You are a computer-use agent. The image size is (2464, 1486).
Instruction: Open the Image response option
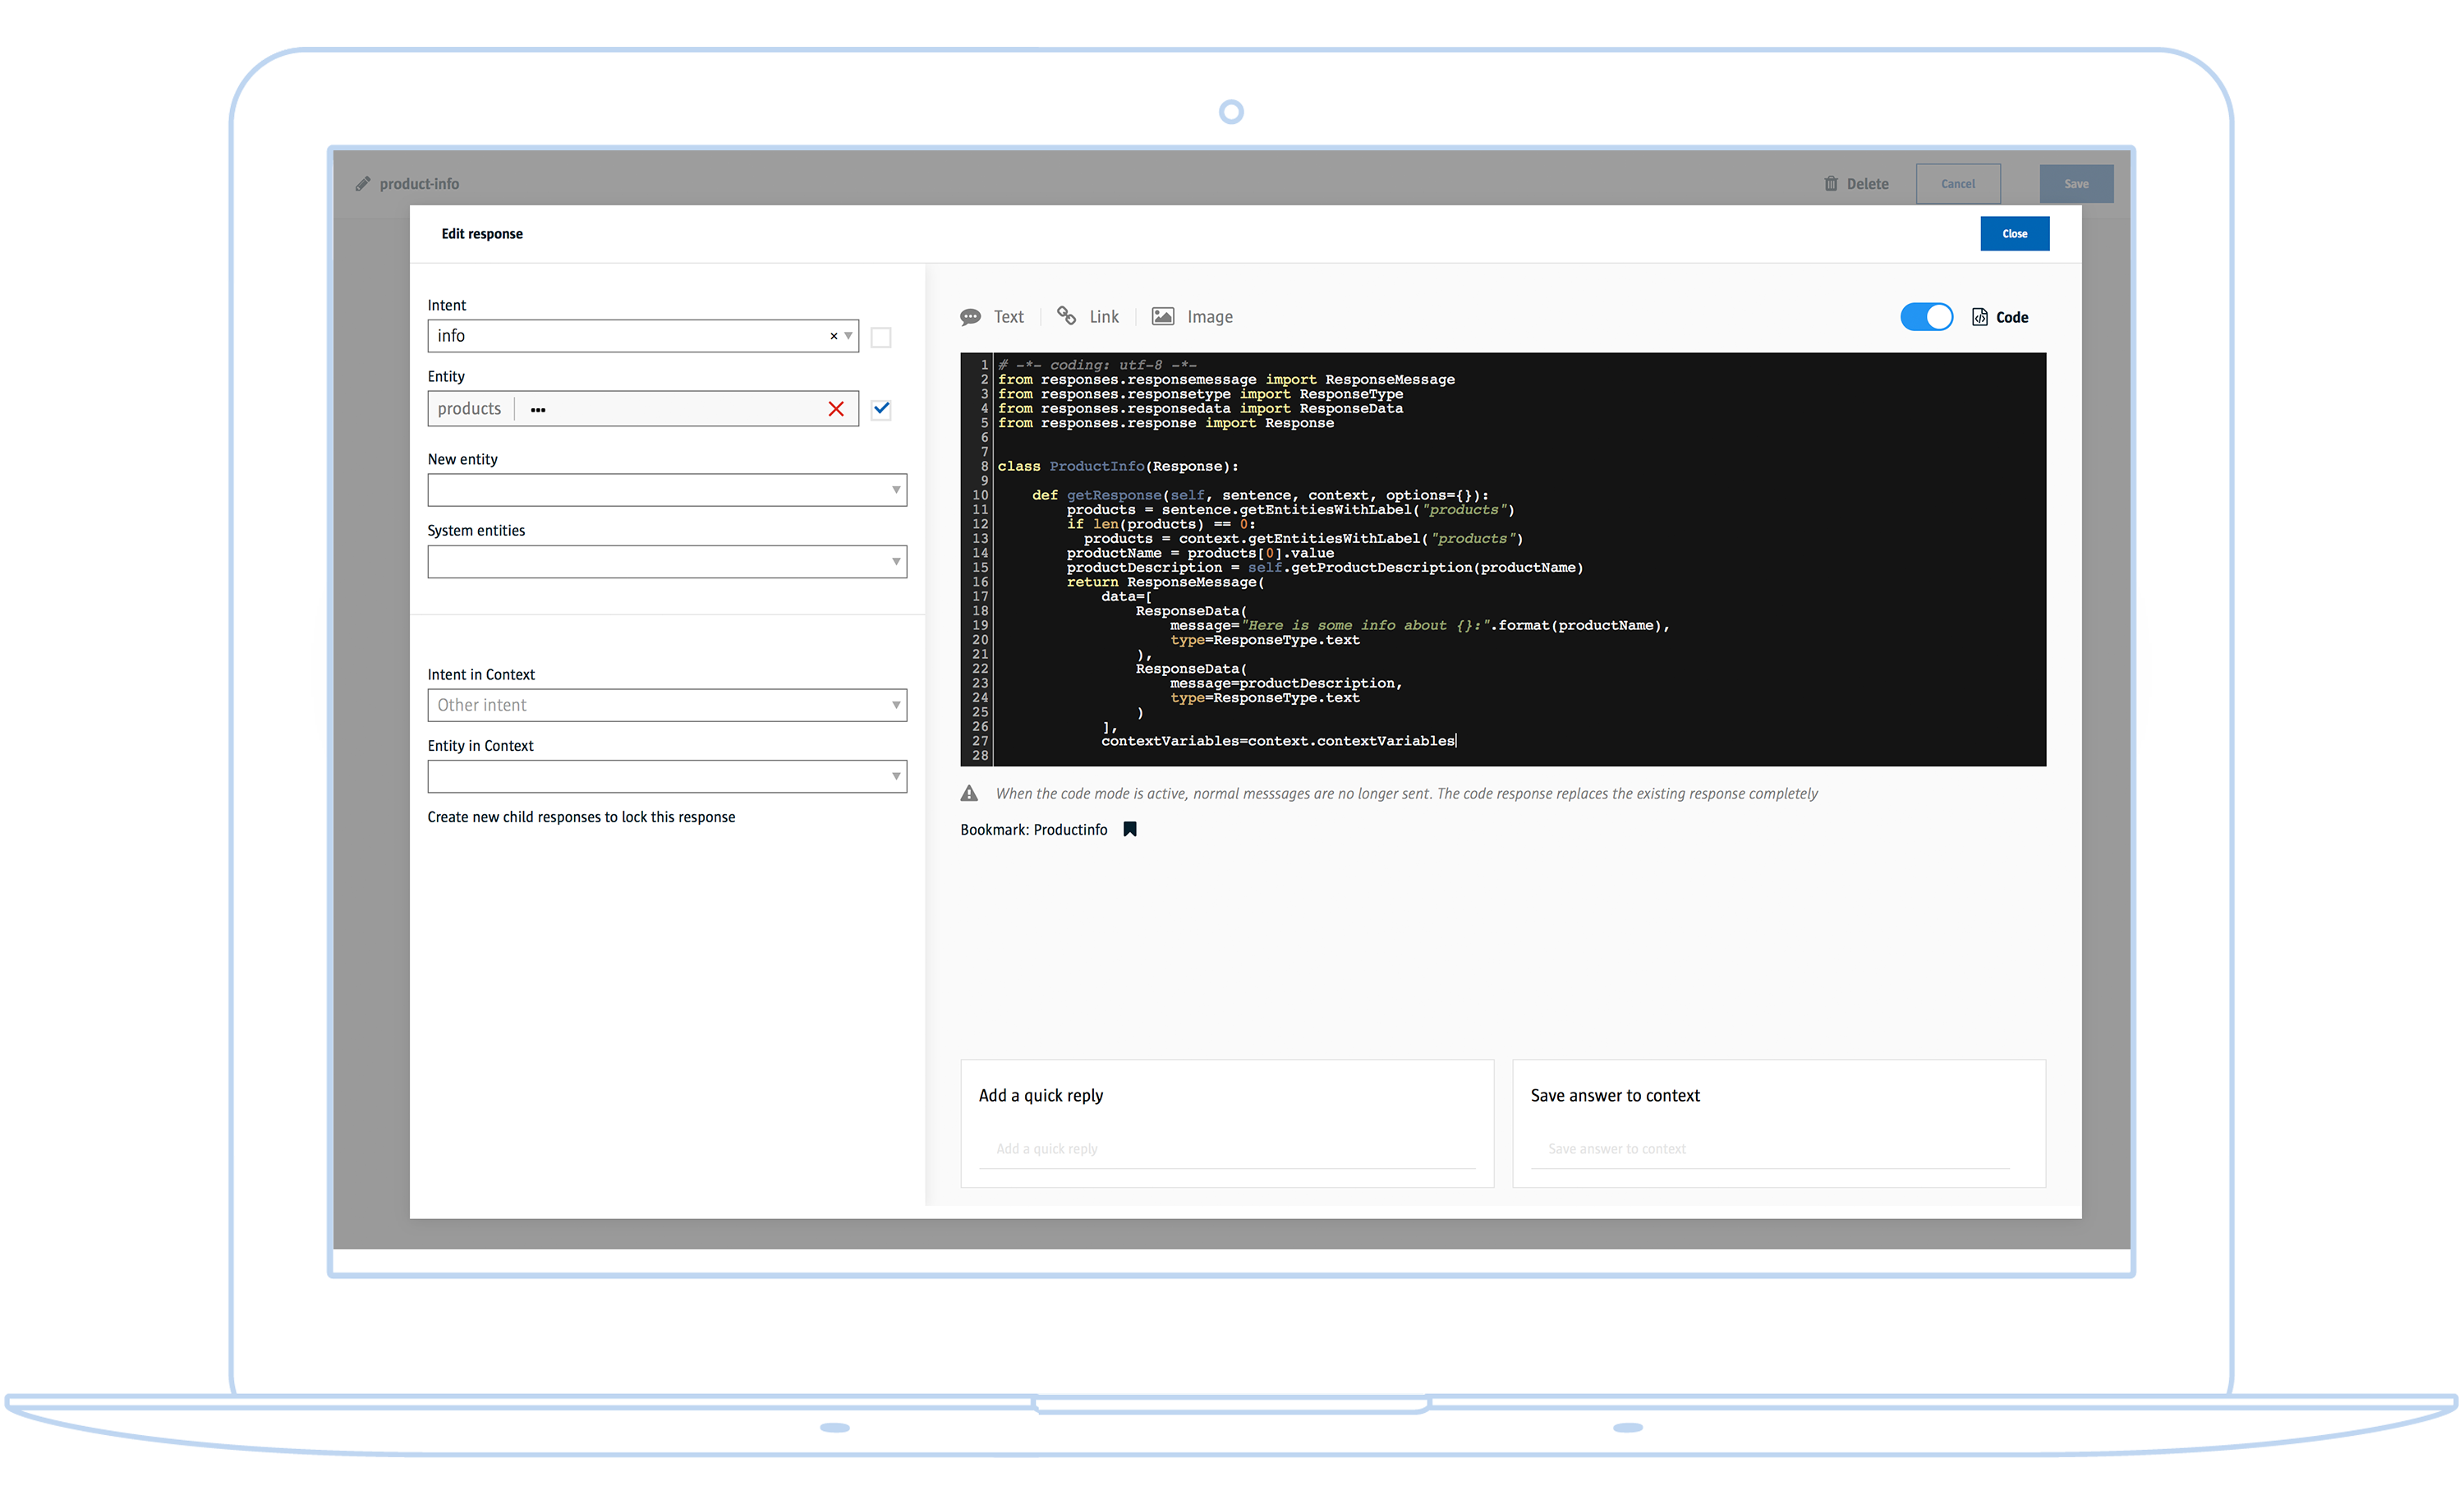1162,316
